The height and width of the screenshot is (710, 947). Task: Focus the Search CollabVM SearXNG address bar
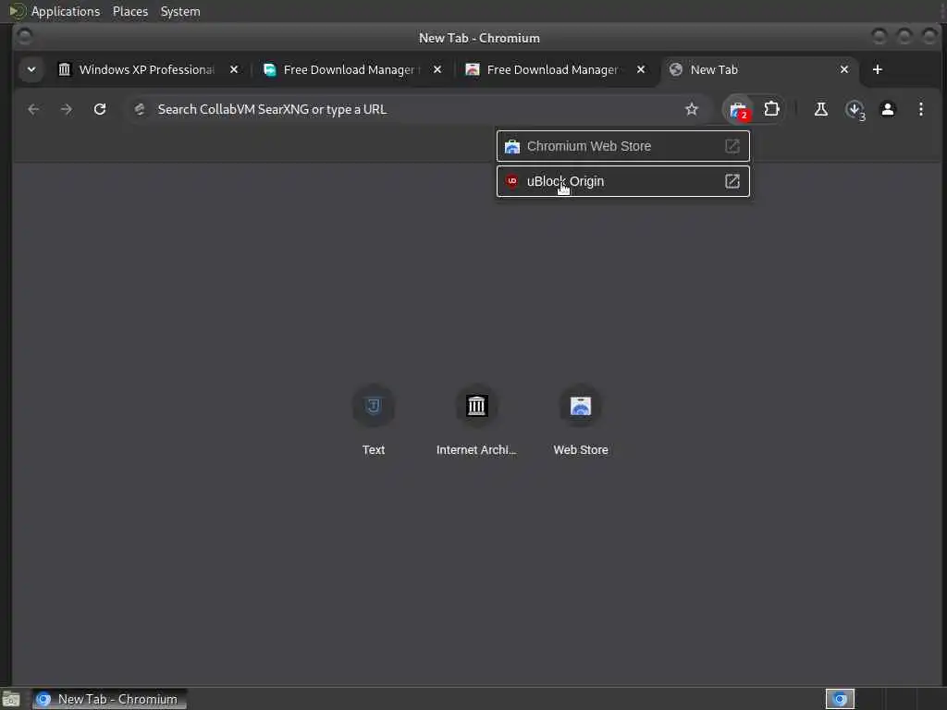coord(417,109)
